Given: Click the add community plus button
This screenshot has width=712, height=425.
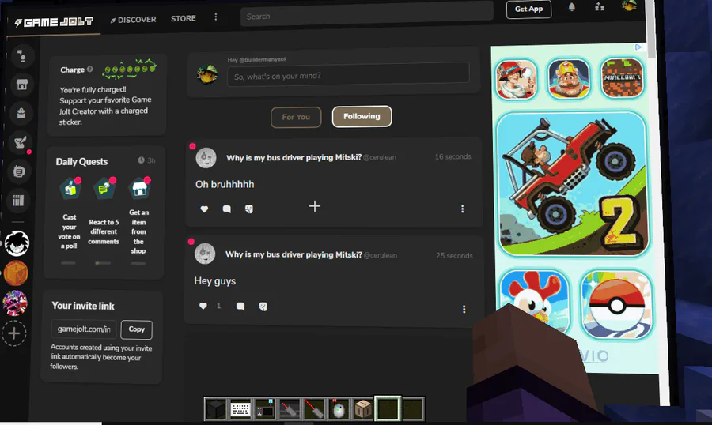Looking at the screenshot, I should (x=13, y=333).
